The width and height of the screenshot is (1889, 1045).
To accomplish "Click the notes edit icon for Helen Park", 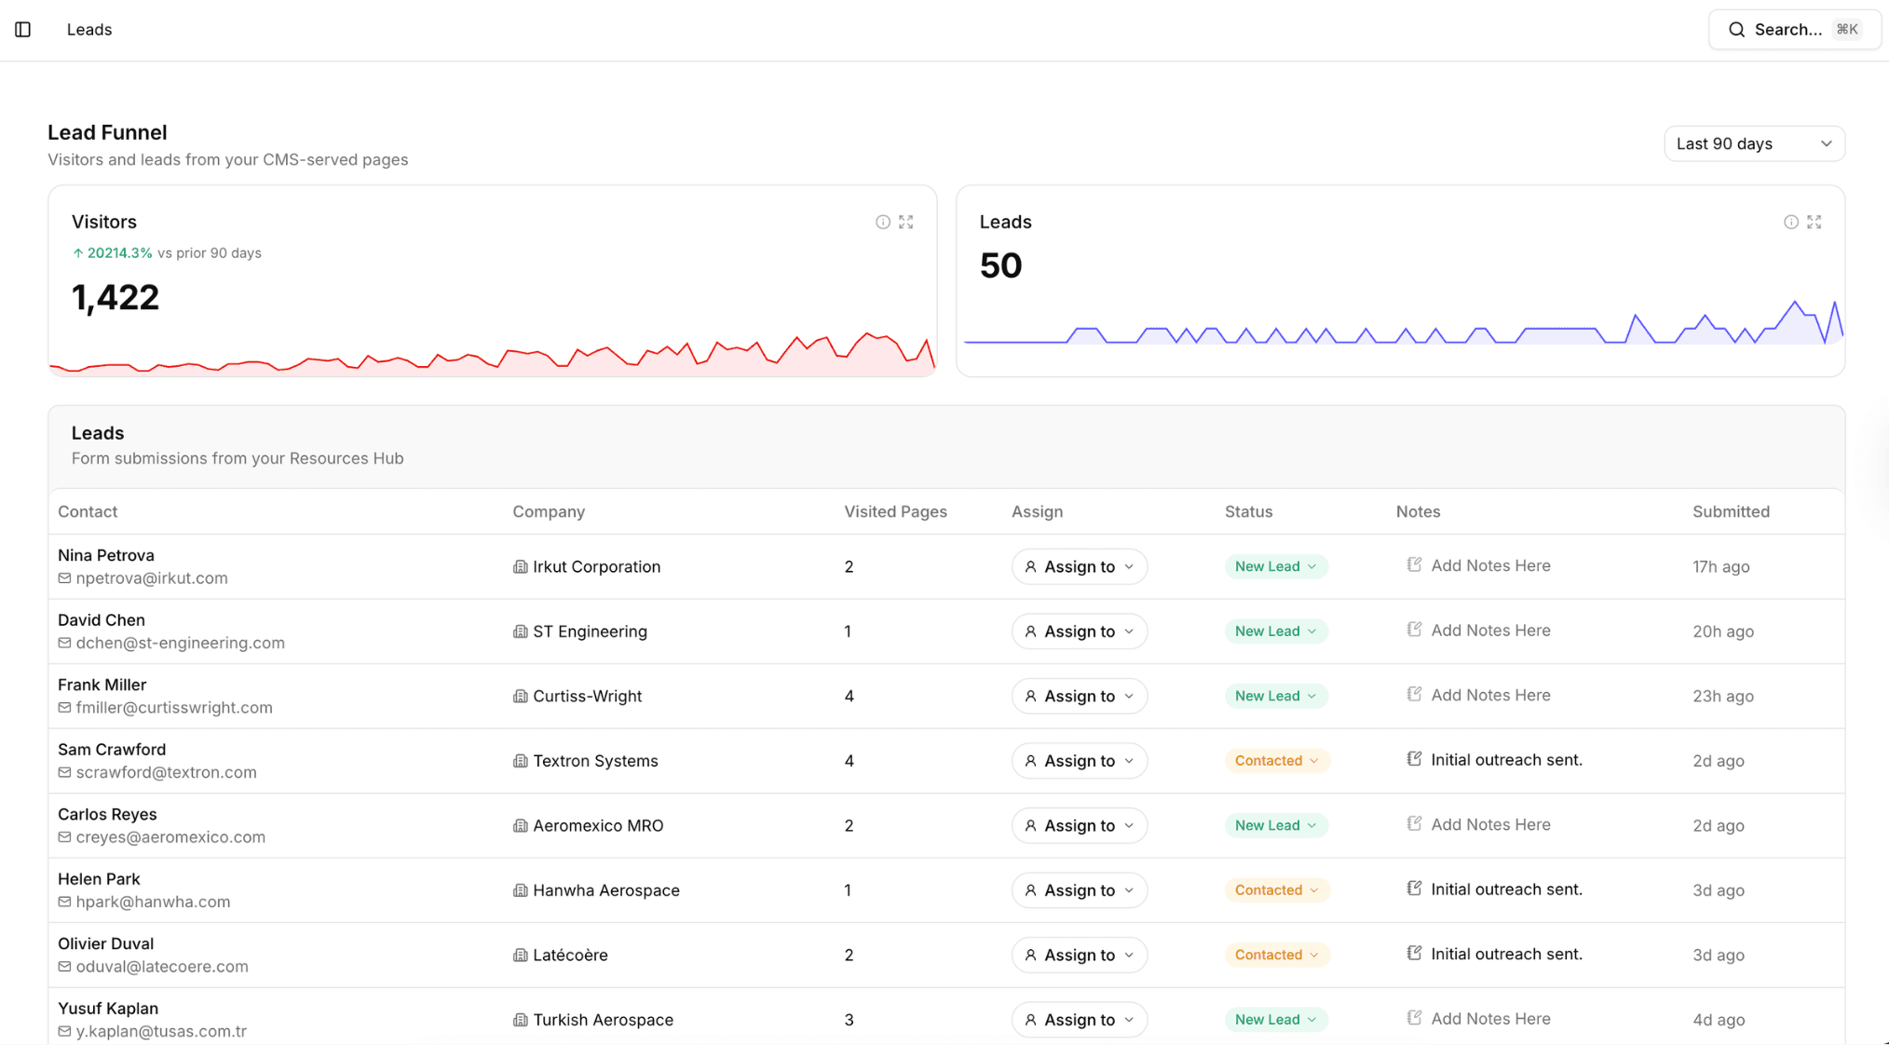I will click(1414, 889).
